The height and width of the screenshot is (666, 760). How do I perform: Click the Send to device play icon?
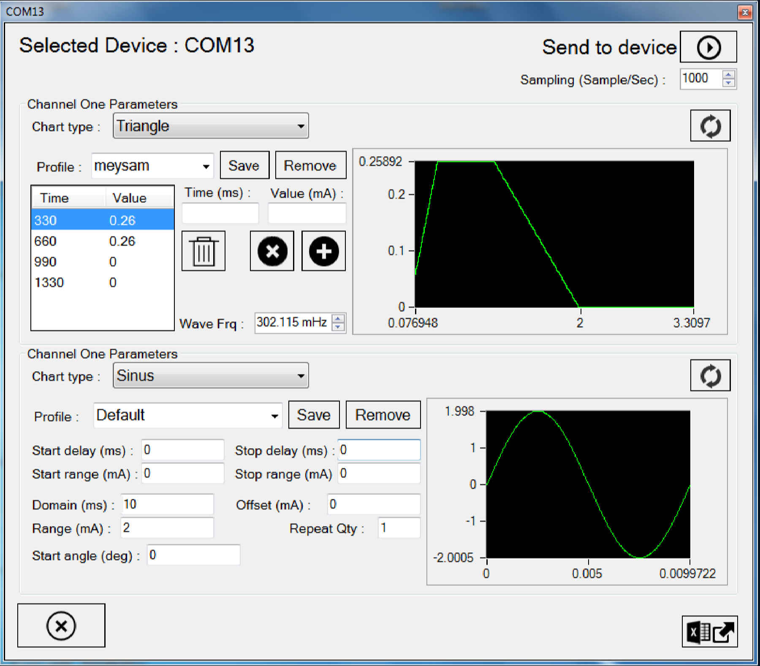(708, 47)
